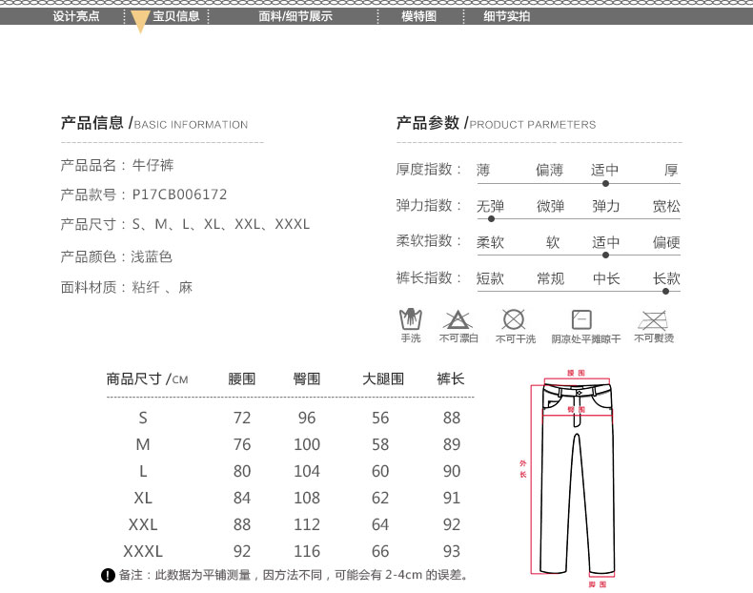Open the 设计亮点 tab
753x593 pixels.
[x=76, y=16]
